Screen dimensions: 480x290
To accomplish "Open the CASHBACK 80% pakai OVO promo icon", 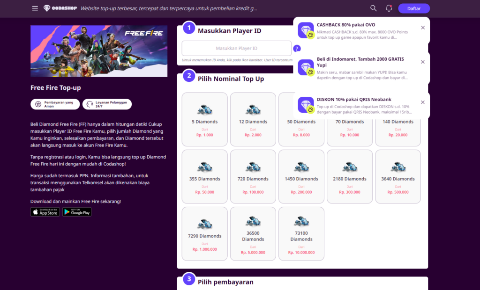I will (x=306, y=30).
